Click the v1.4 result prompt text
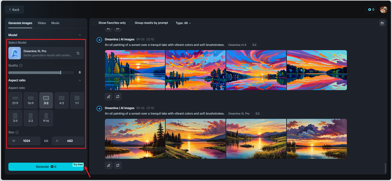The image size is (392, 181). pyautogui.click(x=164, y=45)
